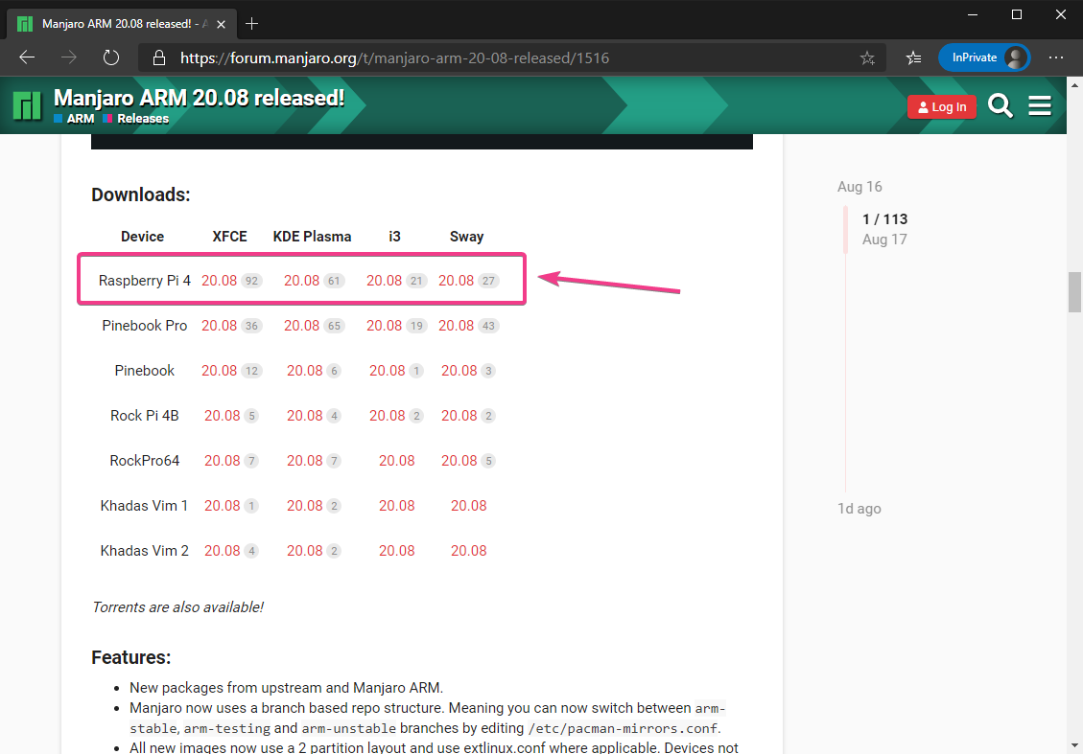The width and height of the screenshot is (1083, 754).
Task: Add this page to favorites via star
Action: pyautogui.click(x=867, y=57)
